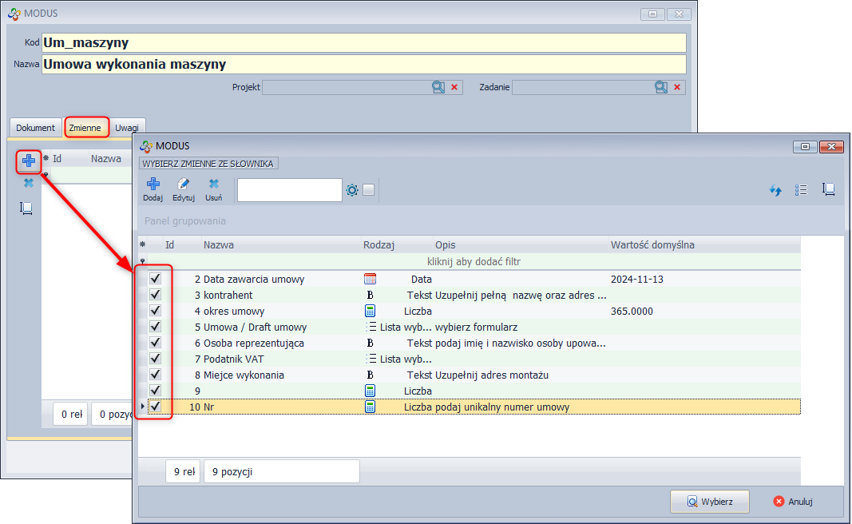
Task: Click the Dodaj plus icon in dictionary toolbar
Action: (153, 185)
